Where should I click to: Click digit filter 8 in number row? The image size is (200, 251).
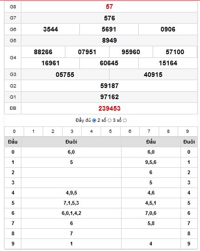168,132
